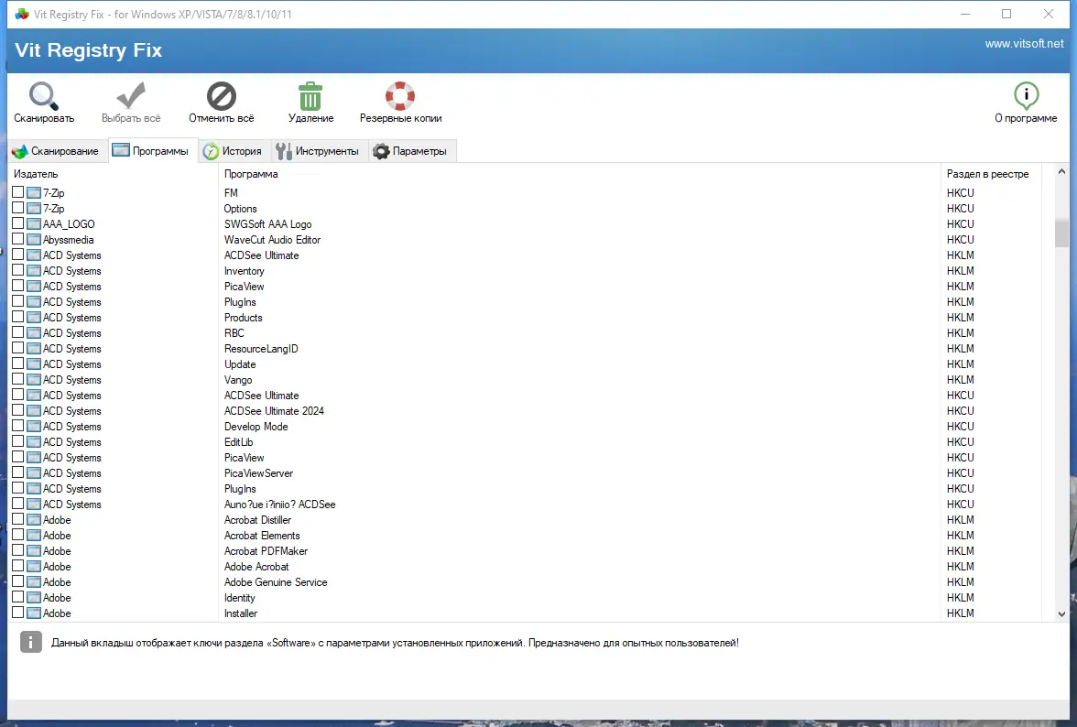Click the Сканировать magnifier icon
1077x727 pixels.
[x=43, y=96]
